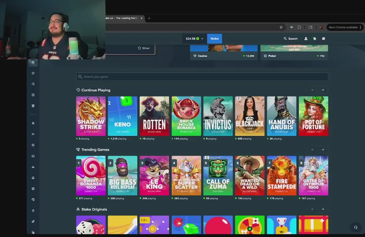Image resolution: width=365 pixels, height=237 pixels.
Task: Show next Trending Games with right arrow
Action: [x=323, y=149]
